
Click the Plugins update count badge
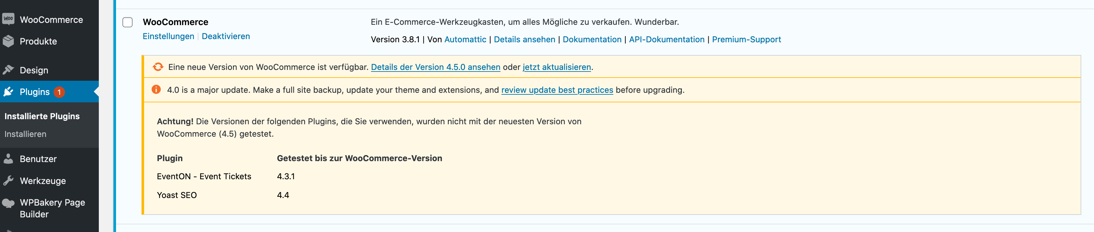click(59, 92)
